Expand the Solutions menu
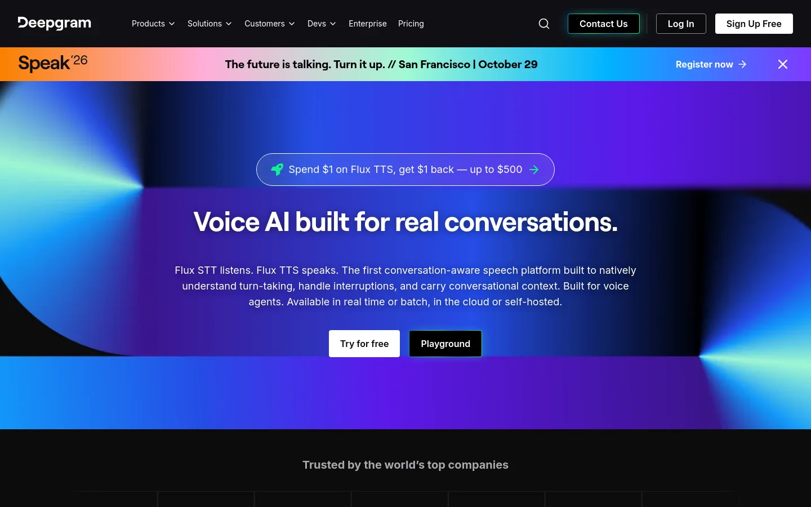The image size is (811, 507). [210, 24]
